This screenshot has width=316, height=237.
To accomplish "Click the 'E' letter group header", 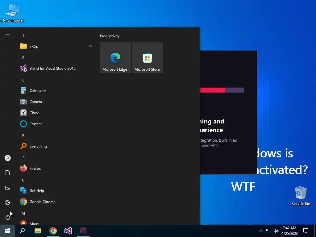I will (23, 136).
